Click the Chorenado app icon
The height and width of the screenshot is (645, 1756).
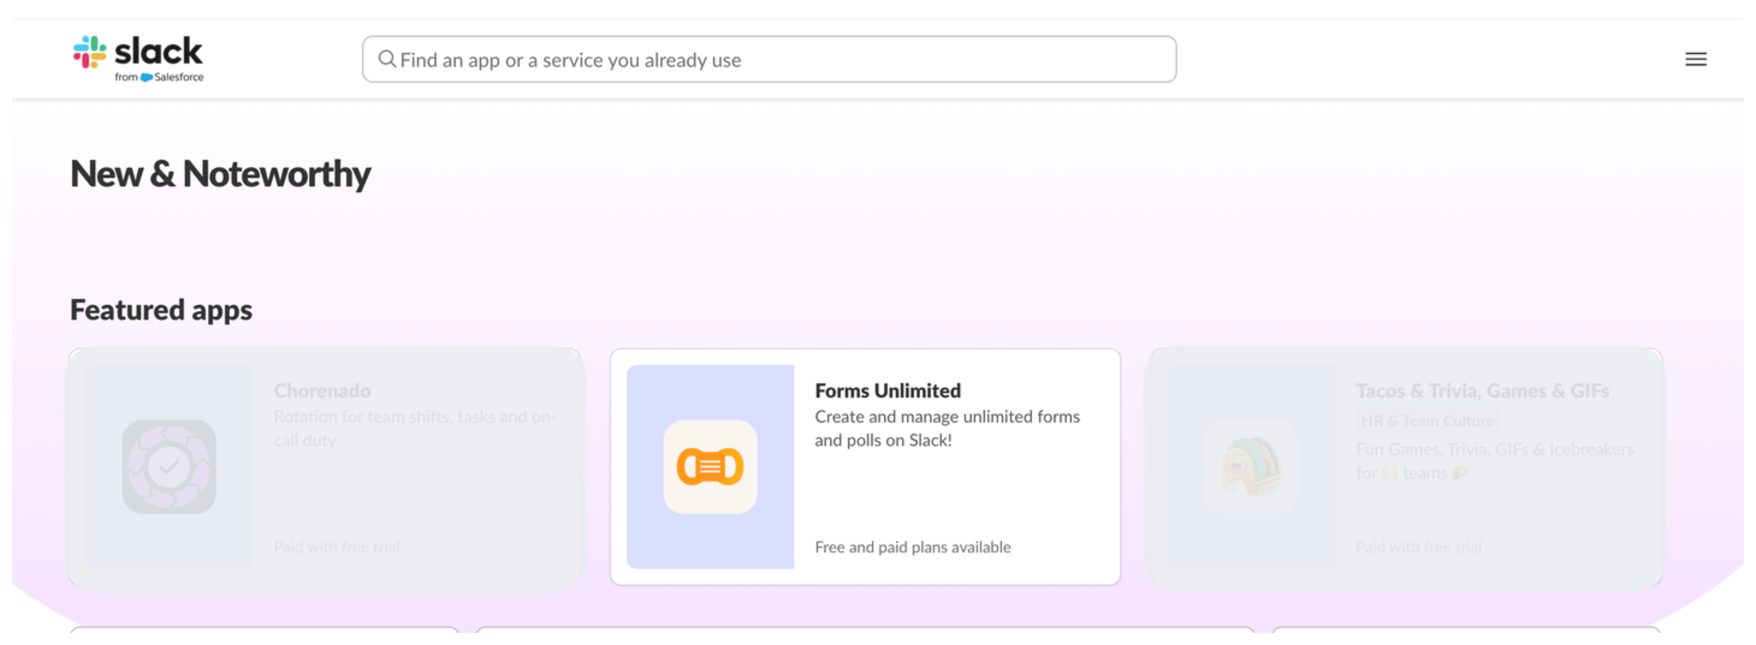(x=169, y=466)
